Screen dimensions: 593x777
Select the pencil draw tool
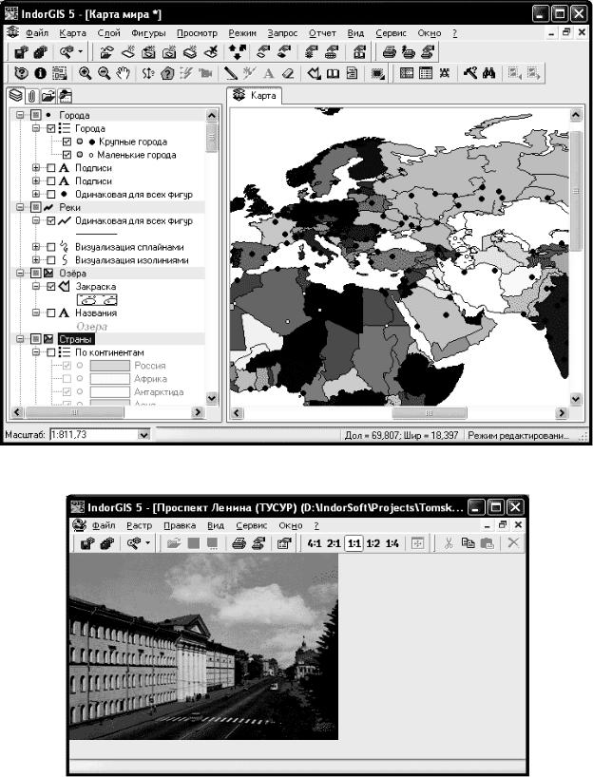(230, 73)
